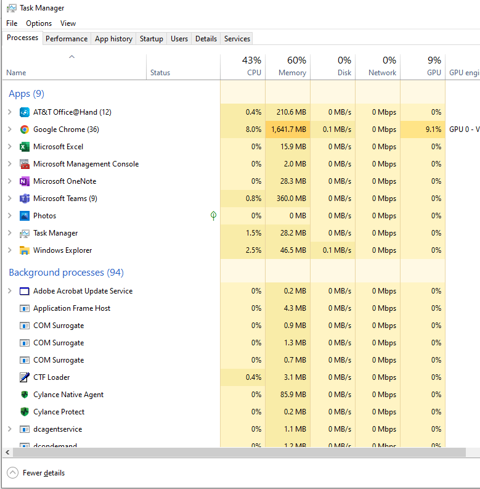Open the View menu
The width and height of the screenshot is (480, 489).
[x=68, y=23]
